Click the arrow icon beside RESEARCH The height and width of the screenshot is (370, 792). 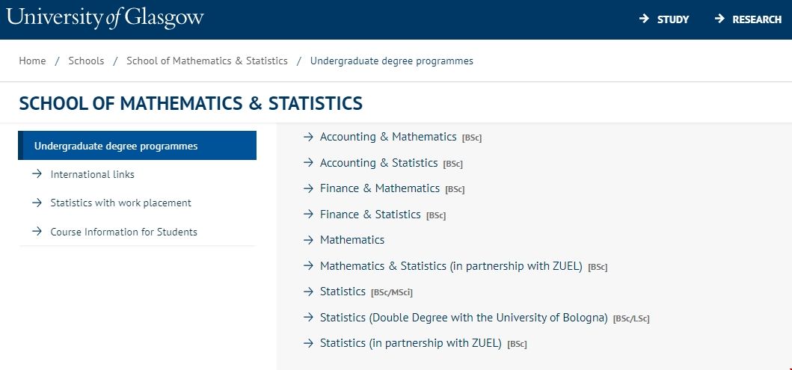(719, 19)
